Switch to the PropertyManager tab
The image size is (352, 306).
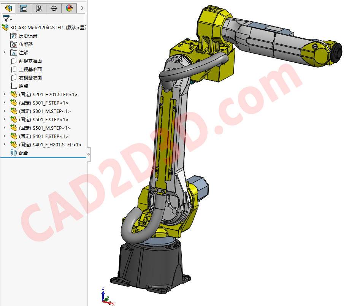click(x=23, y=8)
